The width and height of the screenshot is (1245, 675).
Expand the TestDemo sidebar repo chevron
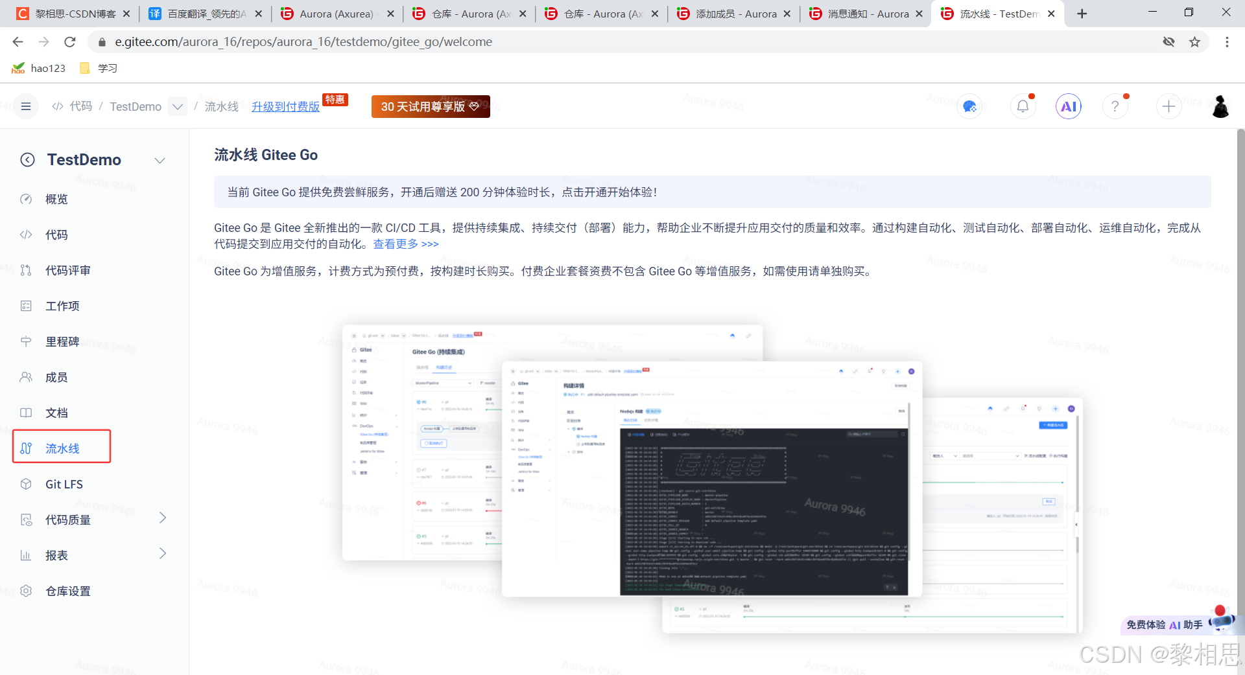[160, 160]
